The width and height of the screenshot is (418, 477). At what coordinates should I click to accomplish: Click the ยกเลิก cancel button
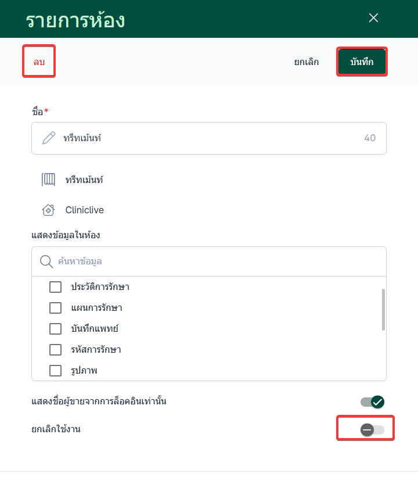[306, 62]
